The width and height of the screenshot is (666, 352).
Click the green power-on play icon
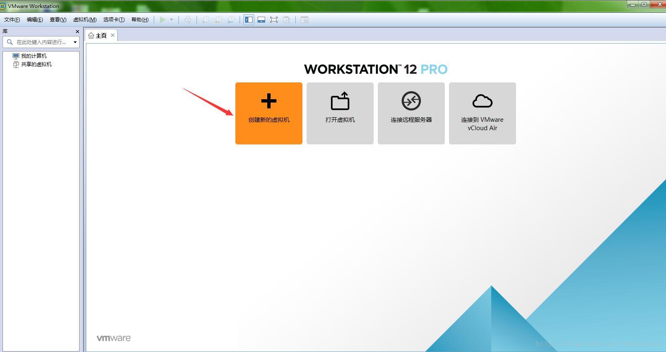(163, 20)
